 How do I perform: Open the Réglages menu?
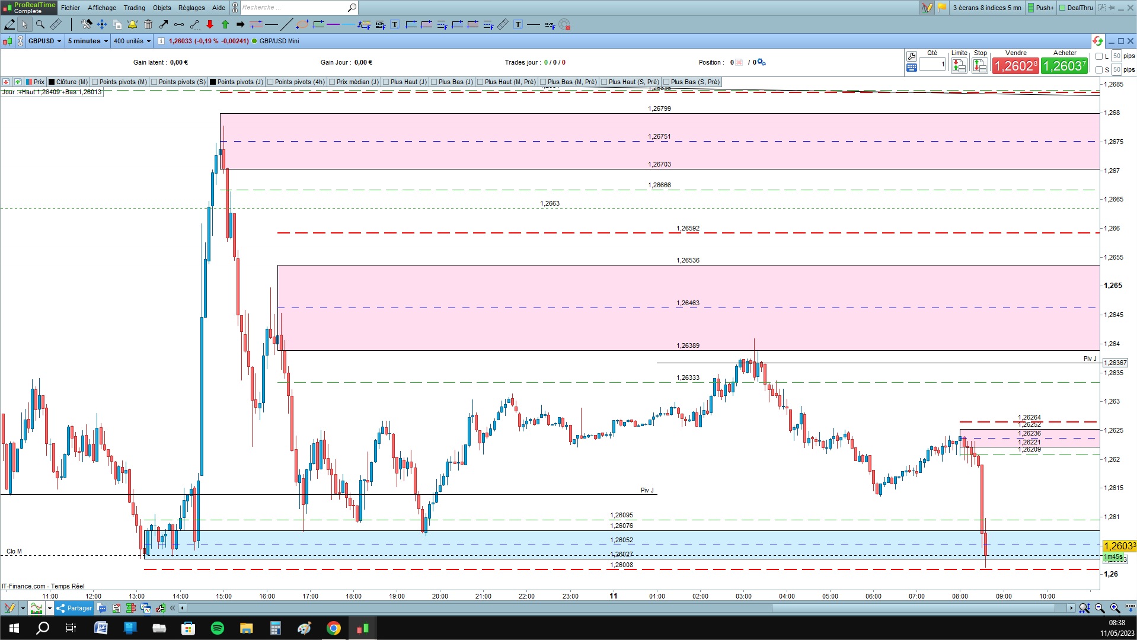click(191, 8)
